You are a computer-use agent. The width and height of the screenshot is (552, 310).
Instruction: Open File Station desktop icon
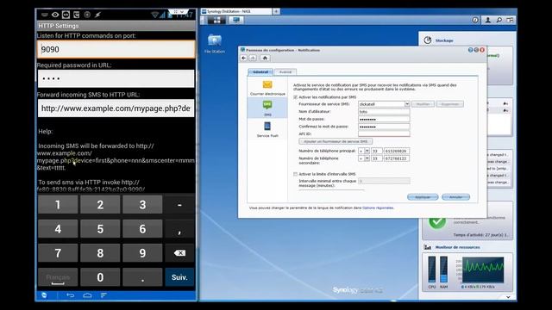click(215, 43)
